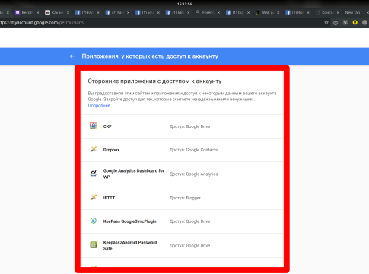Click the 15:13:56 clock in top bar

click(184, 4)
